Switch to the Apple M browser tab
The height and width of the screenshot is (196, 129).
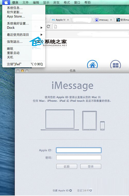click(60, 20)
